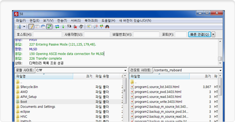Open the 편집(E) menu

pyautogui.click(x=35, y=21)
